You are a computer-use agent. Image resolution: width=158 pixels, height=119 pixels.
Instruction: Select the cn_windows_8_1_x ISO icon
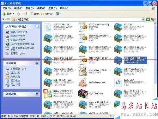click(48, 49)
